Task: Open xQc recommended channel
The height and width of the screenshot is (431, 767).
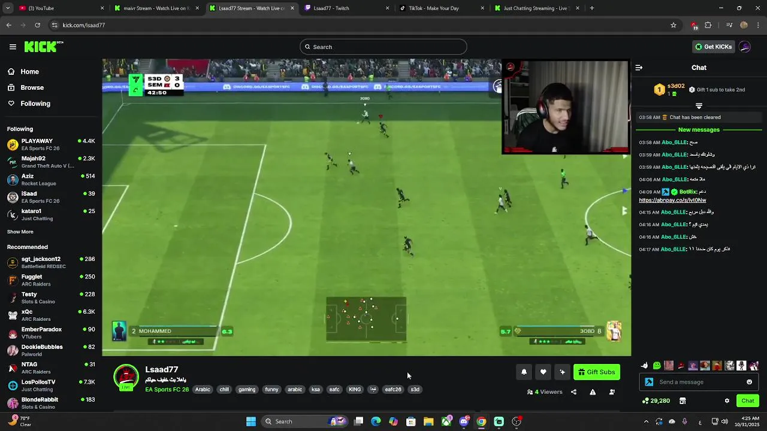Action: 51,315
